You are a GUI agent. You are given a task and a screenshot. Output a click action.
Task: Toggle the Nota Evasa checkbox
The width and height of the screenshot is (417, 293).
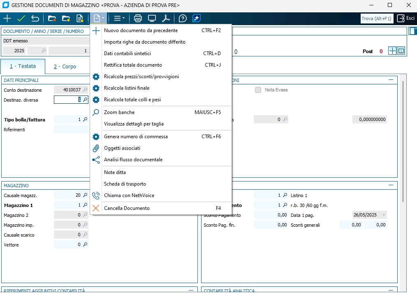[x=258, y=90]
